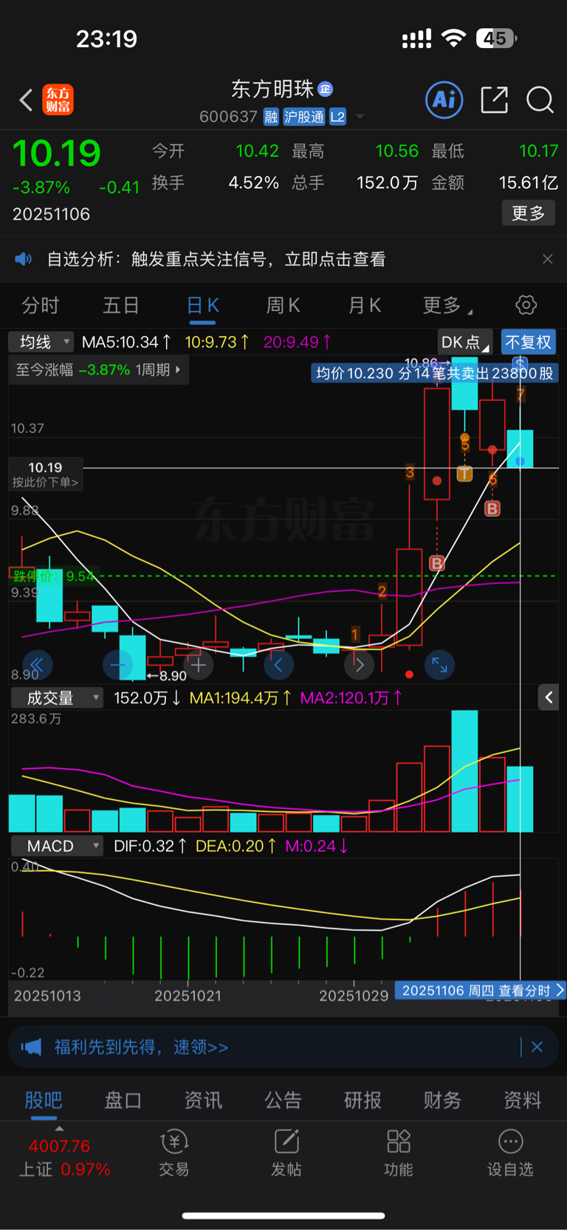Image resolution: width=567 pixels, height=1230 pixels.
Task: Tap the 更多 quote details button
Action: tap(529, 213)
